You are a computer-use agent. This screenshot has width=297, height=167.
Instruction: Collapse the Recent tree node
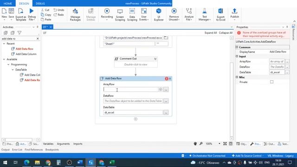[x=4, y=44]
